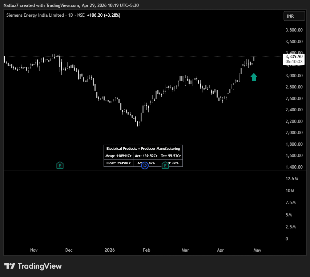Click the 3,000.00 price axis label
This screenshot has width=310, height=277.
pos(294,76)
